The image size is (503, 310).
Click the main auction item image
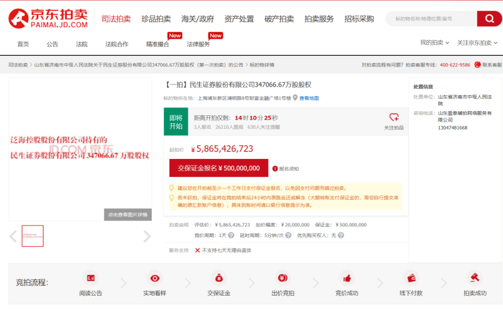pyautogui.click(x=80, y=149)
